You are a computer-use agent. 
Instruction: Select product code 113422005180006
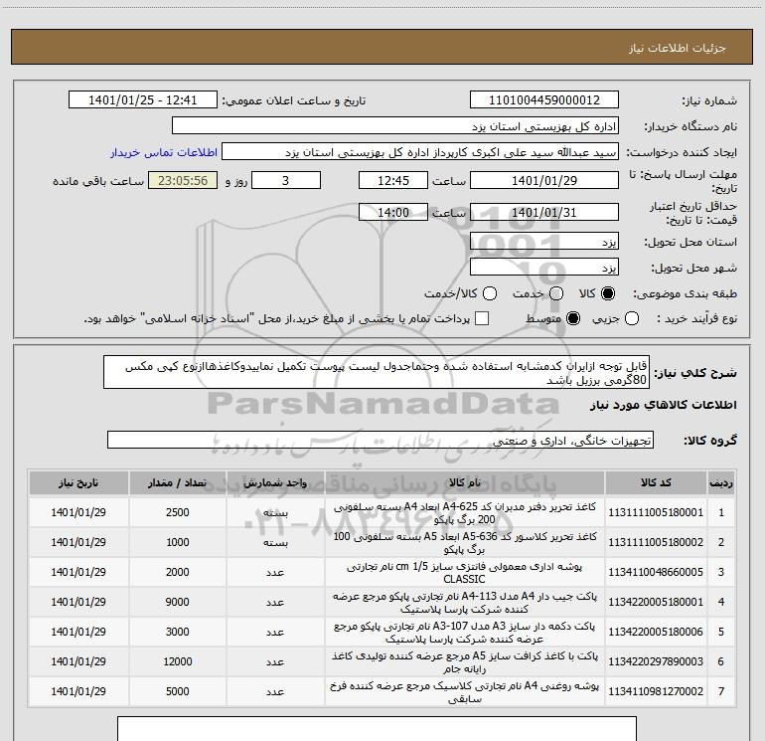click(x=656, y=632)
